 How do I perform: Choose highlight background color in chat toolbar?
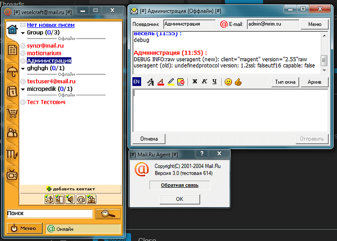click(x=170, y=82)
